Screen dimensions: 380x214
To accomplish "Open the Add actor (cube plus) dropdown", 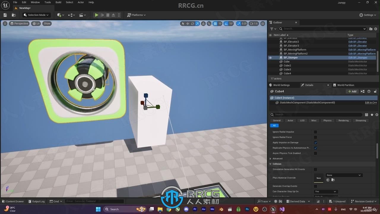I will (x=61, y=15).
